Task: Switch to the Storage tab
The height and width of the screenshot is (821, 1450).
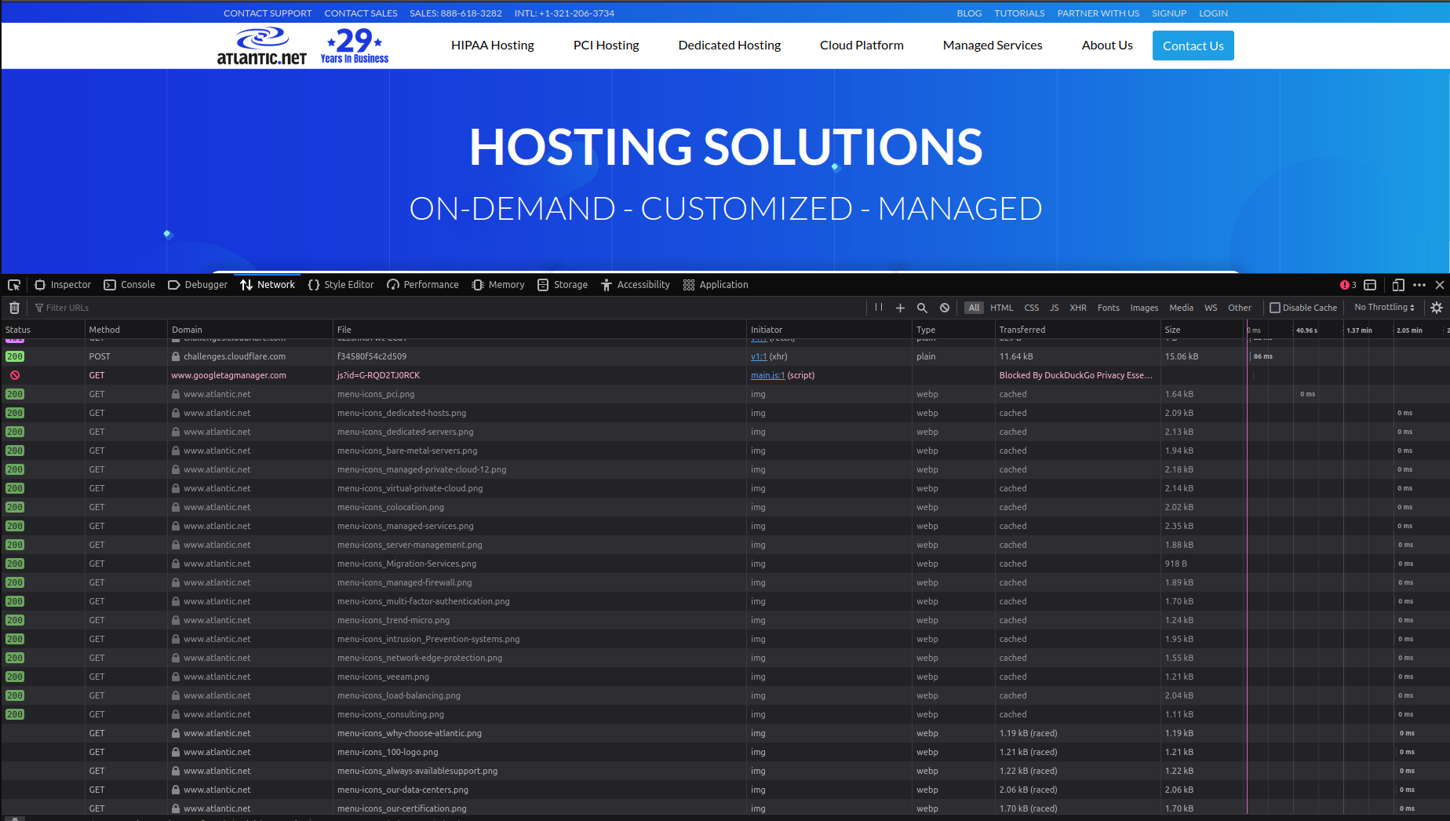Action: tap(563, 285)
